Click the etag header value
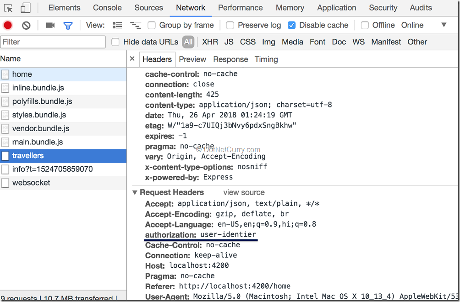Screen dimensions: 460x302 pyautogui.click(x=232, y=126)
